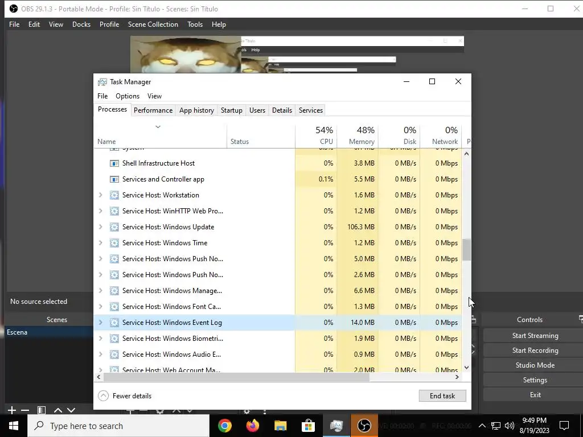The width and height of the screenshot is (583, 437).
Task: Click the scroll down arrow of process list
Action: (x=466, y=368)
